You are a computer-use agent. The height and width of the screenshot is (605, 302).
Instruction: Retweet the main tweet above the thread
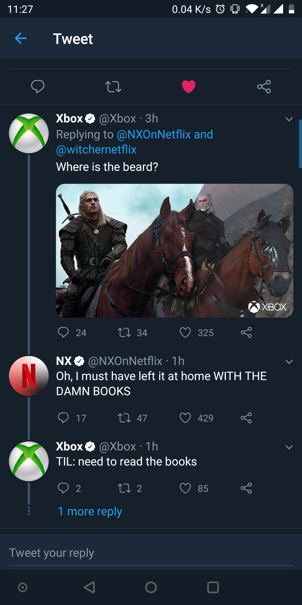pos(113,87)
